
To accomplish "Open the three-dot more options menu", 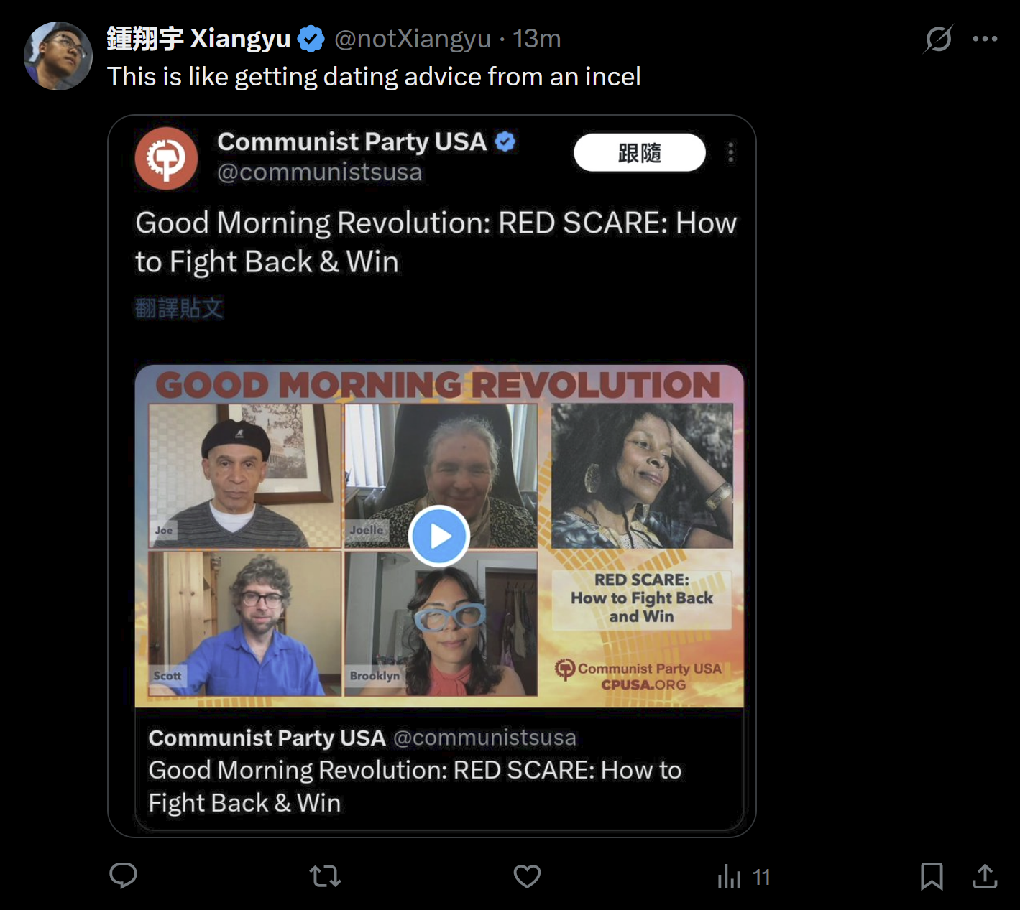I will click(985, 39).
